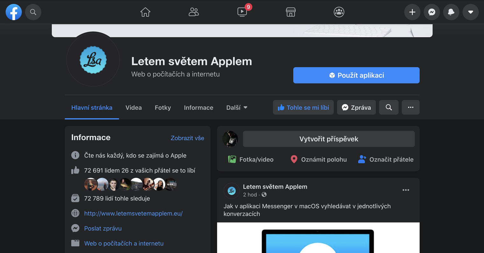Open the Web o počítačích a internetu link
The width and height of the screenshot is (484, 253).
point(124,243)
